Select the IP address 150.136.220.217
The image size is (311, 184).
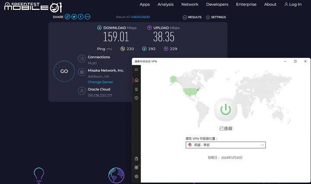point(100,95)
